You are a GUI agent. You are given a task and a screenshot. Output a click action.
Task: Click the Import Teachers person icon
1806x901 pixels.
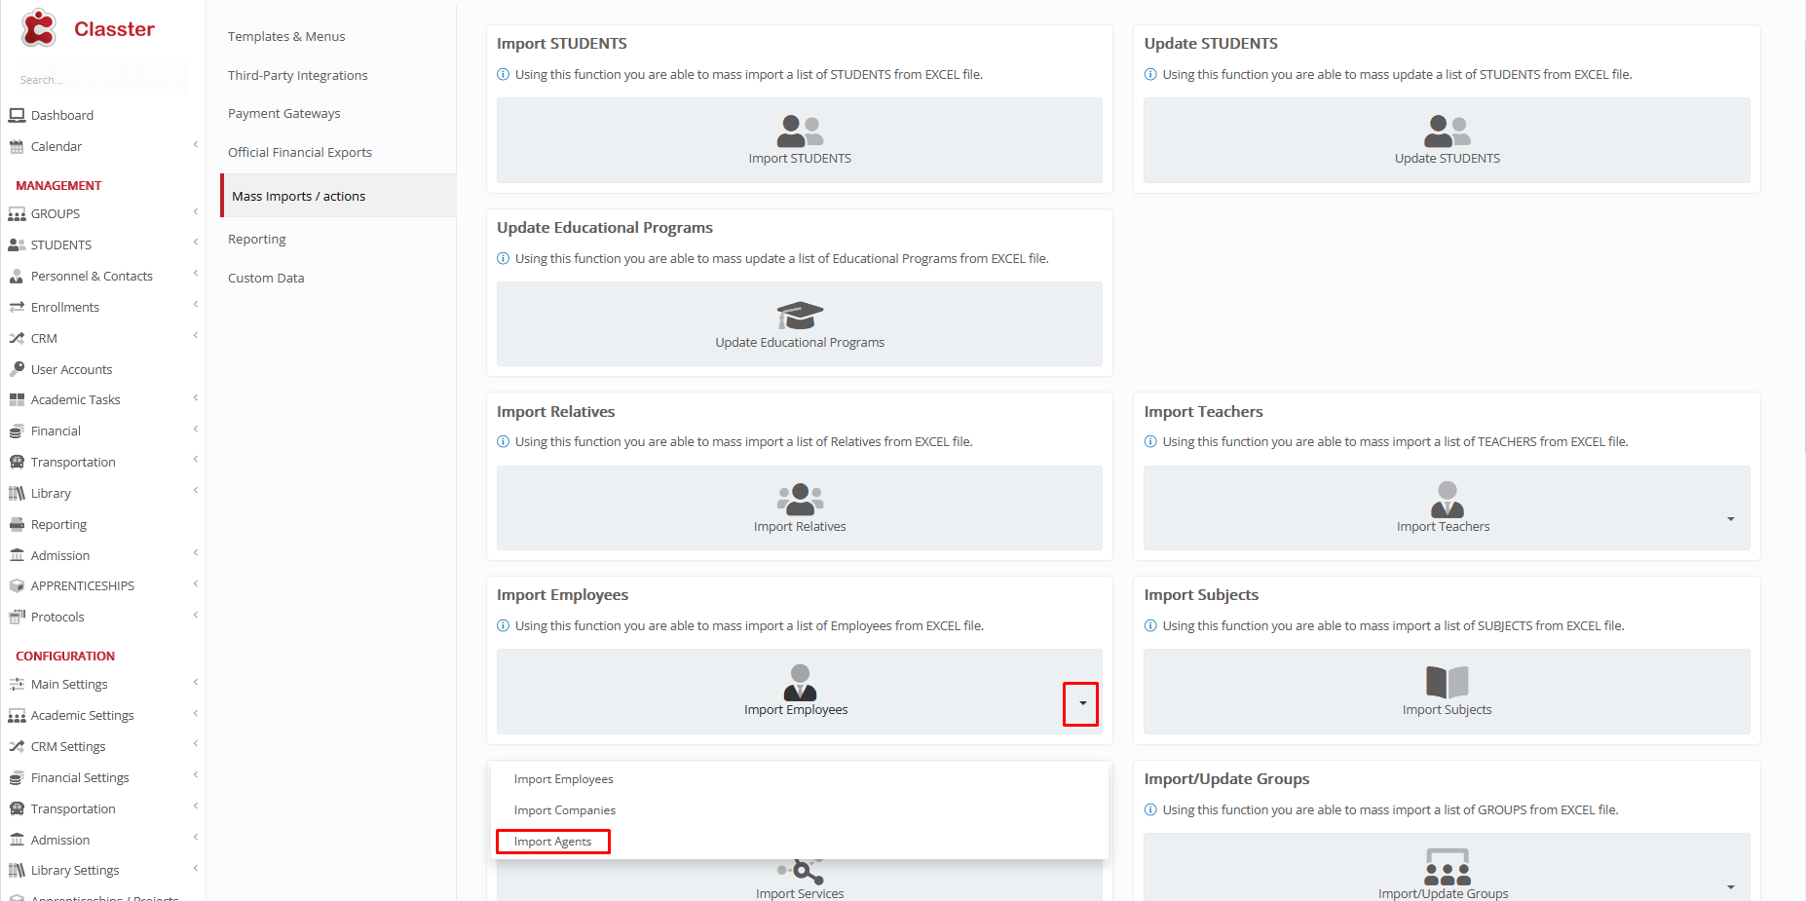click(1447, 499)
